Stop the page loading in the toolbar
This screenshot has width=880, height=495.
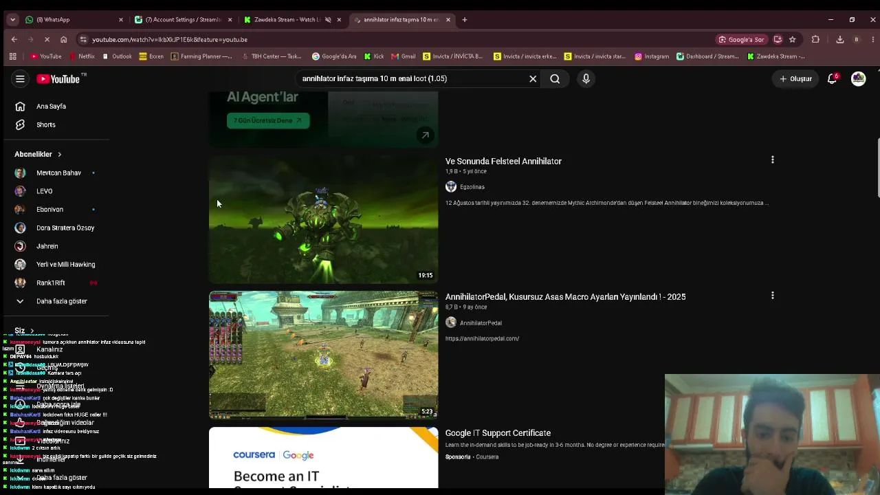click(x=47, y=39)
